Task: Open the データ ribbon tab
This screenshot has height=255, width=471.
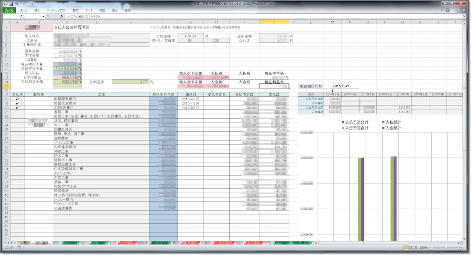Action: pos(89,10)
